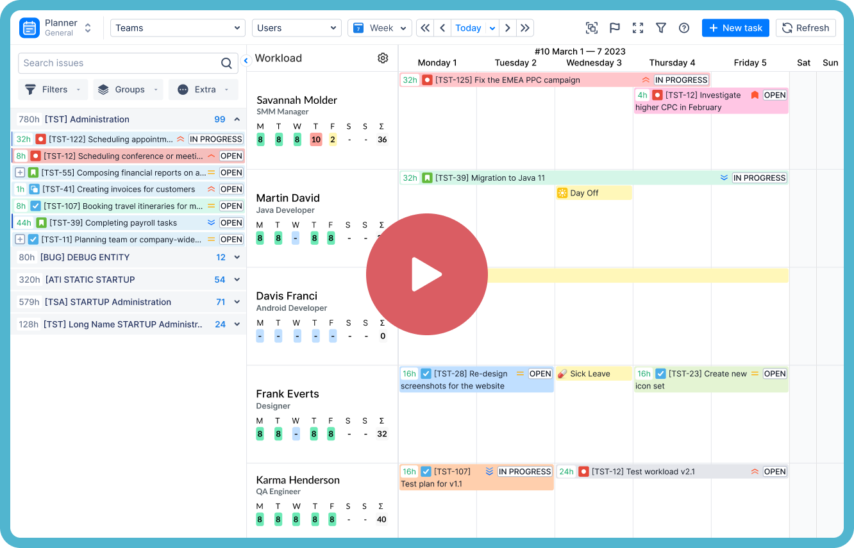Viewport: 854px width, 548px height.
Task: Open the Teams dropdown
Action: point(178,28)
